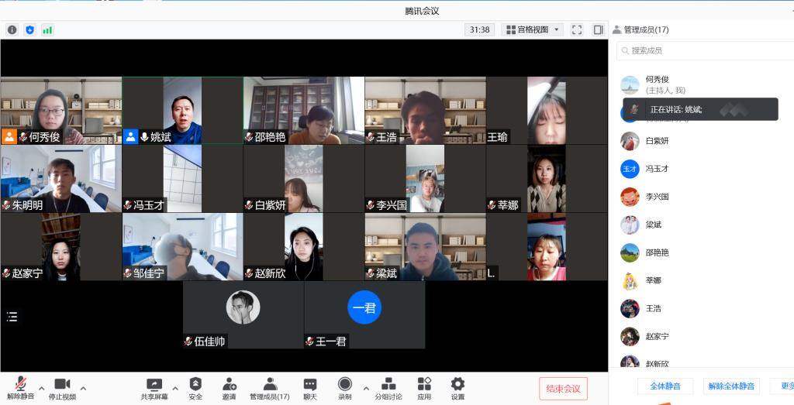The height and width of the screenshot is (405, 794).
Task: Click the 搜索成员 search field
Action: tap(706, 50)
